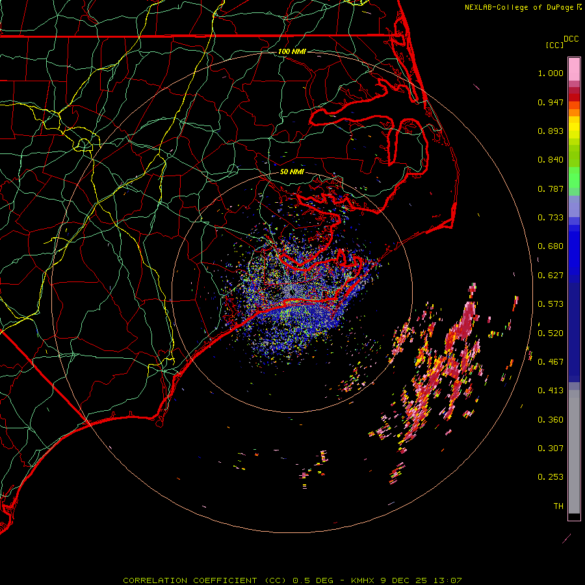Click the gray lower segment of the color bar
585x585 pixels.
(574, 452)
